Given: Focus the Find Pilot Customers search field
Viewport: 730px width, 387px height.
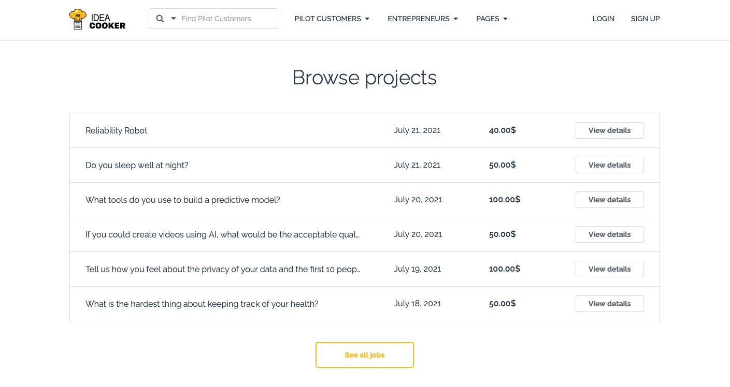Looking at the screenshot, I should pyautogui.click(x=227, y=19).
